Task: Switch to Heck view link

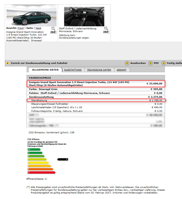Action: click(38, 28)
